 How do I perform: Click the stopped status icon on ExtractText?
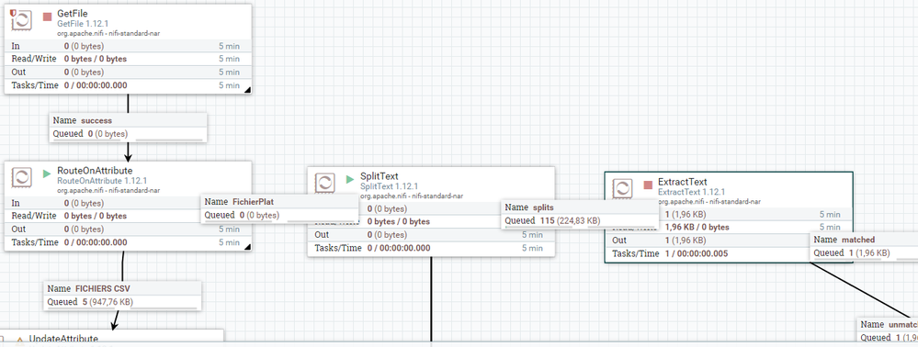click(x=648, y=185)
